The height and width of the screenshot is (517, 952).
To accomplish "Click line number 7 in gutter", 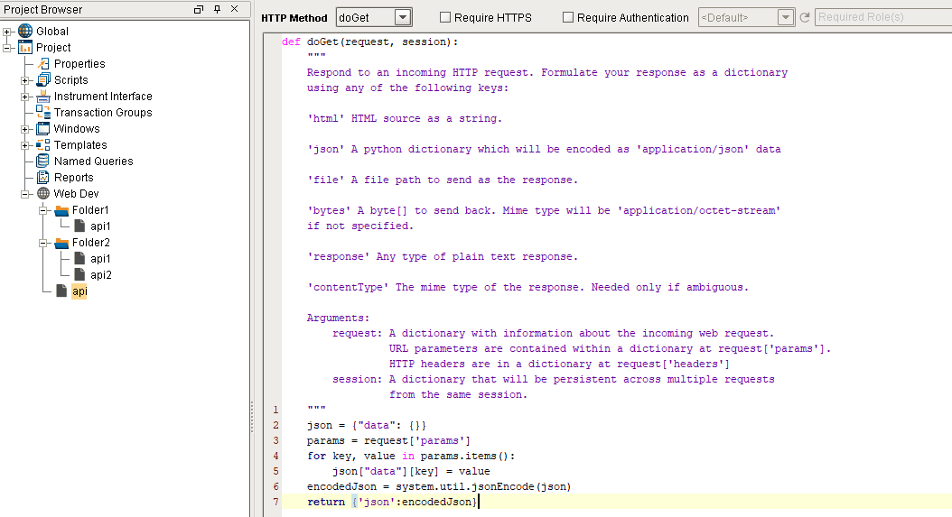I will point(275,502).
